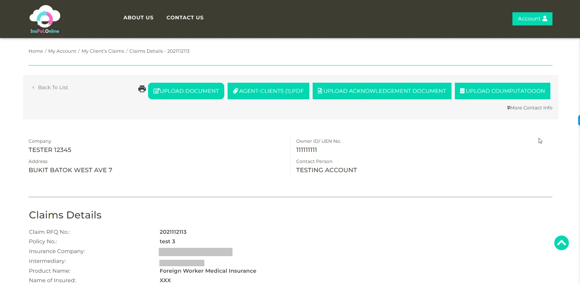The image size is (580, 284).
Task: Open the InsPol.Online logo homepage
Action: [45, 19]
